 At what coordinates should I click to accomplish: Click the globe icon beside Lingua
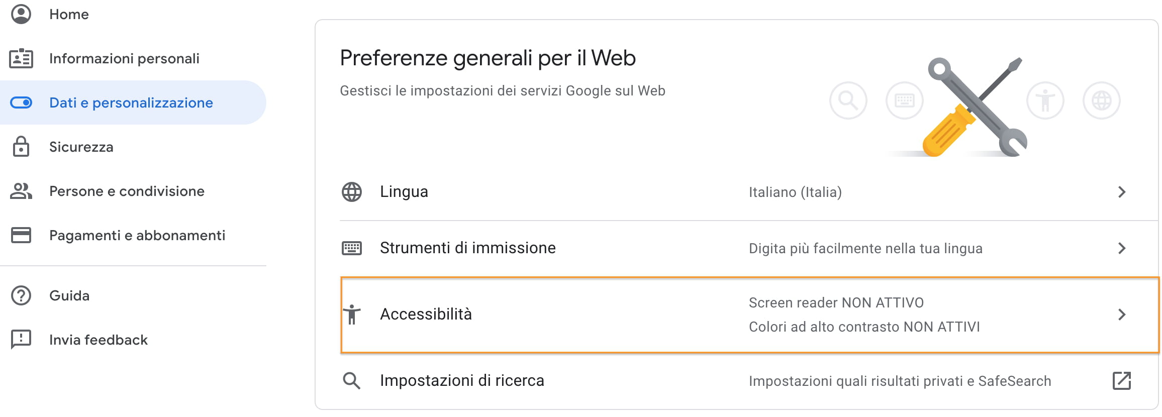[352, 192]
